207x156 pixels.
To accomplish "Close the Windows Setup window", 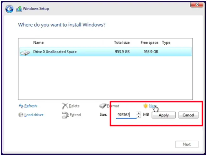I will [x=197, y=5].
